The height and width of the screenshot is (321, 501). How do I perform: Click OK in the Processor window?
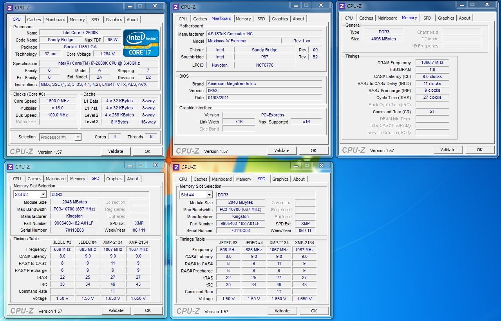pyautogui.click(x=147, y=151)
